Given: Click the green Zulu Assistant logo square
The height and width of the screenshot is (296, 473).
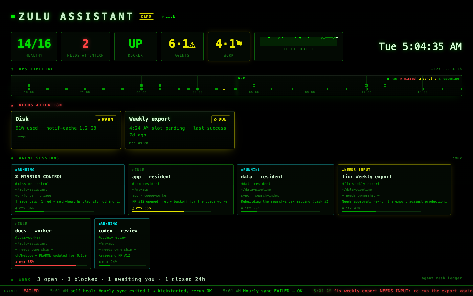Looking at the screenshot, I should tap(13, 16).
